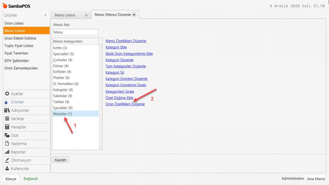The height and width of the screenshot is (185, 329).
Task: Click the Kaydet button
Action: tap(60, 160)
